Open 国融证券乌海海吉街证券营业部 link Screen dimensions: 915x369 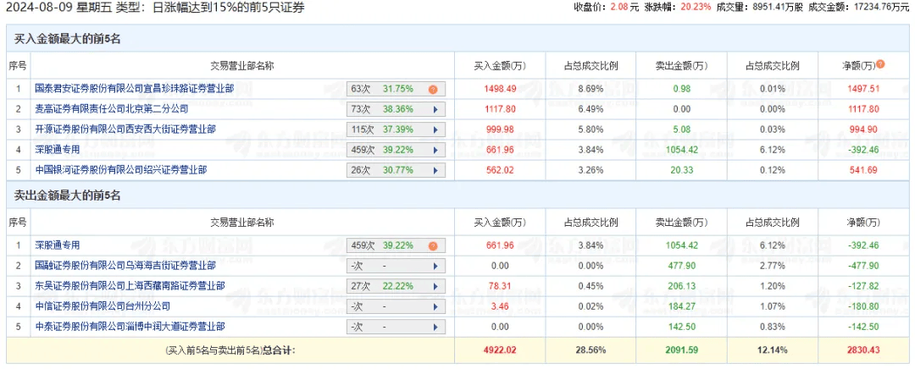pos(125,265)
